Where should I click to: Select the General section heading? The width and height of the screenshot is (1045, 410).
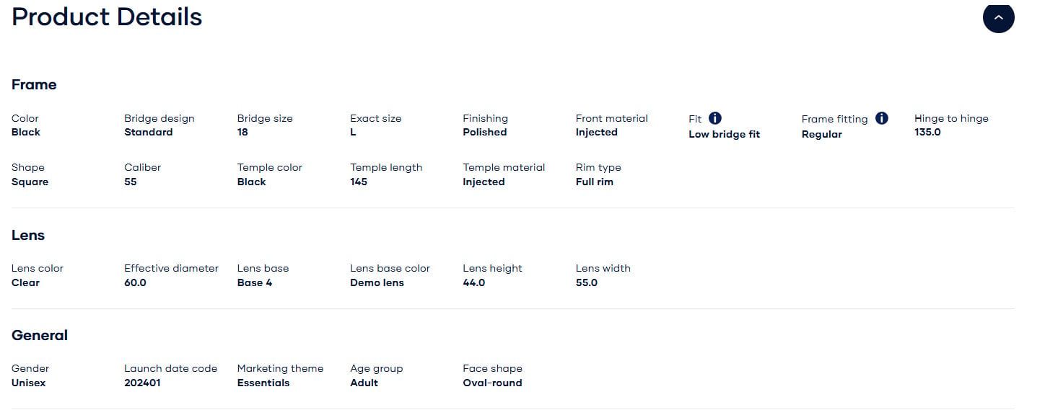click(40, 335)
